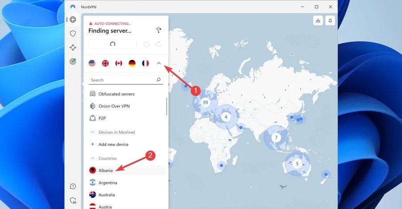
Task: Connect to Germany flag shortcut
Action: click(132, 63)
